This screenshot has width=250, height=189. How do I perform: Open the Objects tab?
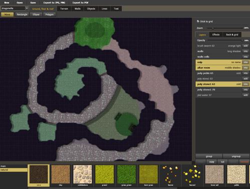click(x=91, y=8)
